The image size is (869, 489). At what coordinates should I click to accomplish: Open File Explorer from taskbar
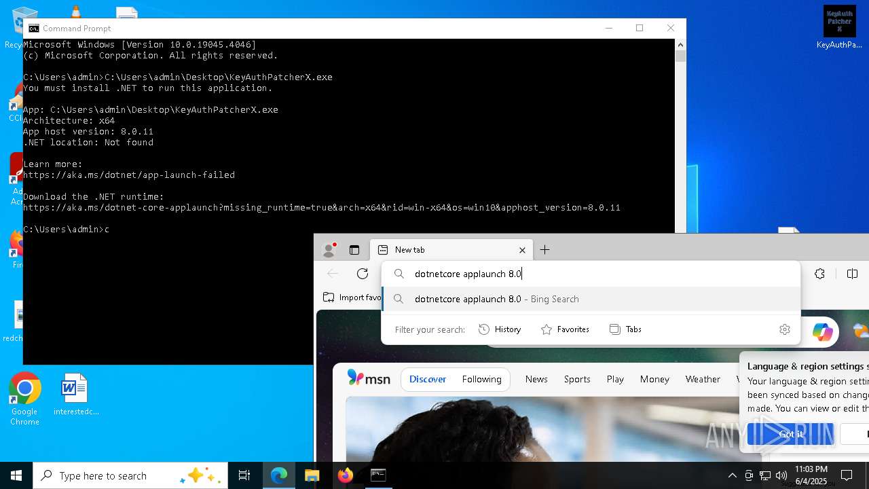pyautogui.click(x=312, y=475)
